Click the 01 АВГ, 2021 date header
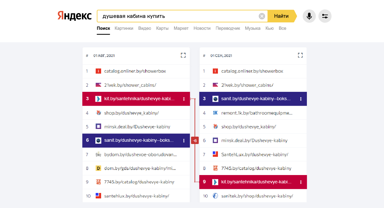Viewport: 384px width, 208px height. pos(104,56)
